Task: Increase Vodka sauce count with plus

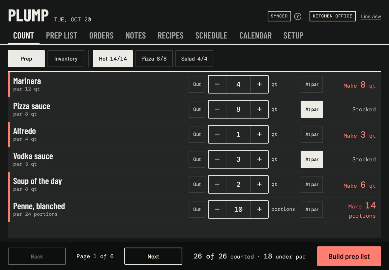Action: 259,159
